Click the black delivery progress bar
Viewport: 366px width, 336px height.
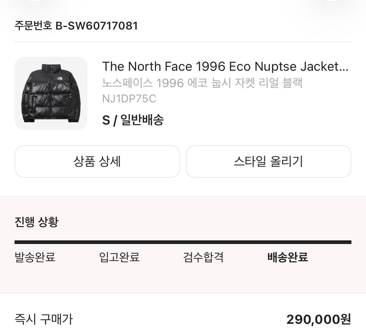tap(183, 242)
